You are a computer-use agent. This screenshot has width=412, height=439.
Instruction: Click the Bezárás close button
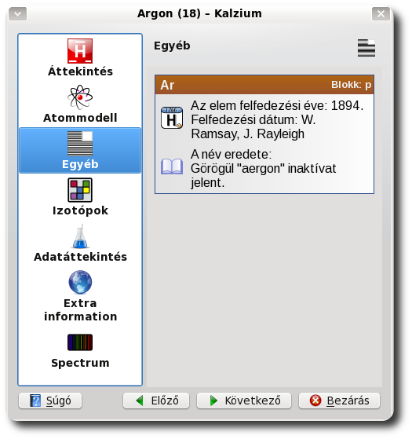[x=339, y=401]
